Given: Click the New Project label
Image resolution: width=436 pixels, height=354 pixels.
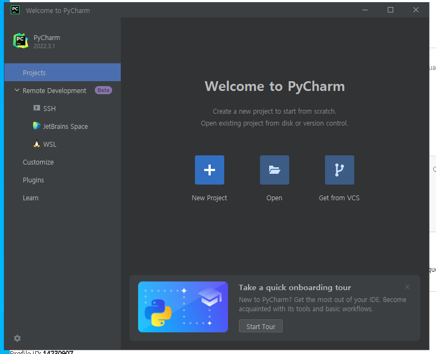Looking at the screenshot, I should click(210, 198).
